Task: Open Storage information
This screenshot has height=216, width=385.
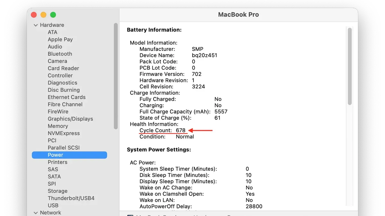Action: (x=58, y=191)
